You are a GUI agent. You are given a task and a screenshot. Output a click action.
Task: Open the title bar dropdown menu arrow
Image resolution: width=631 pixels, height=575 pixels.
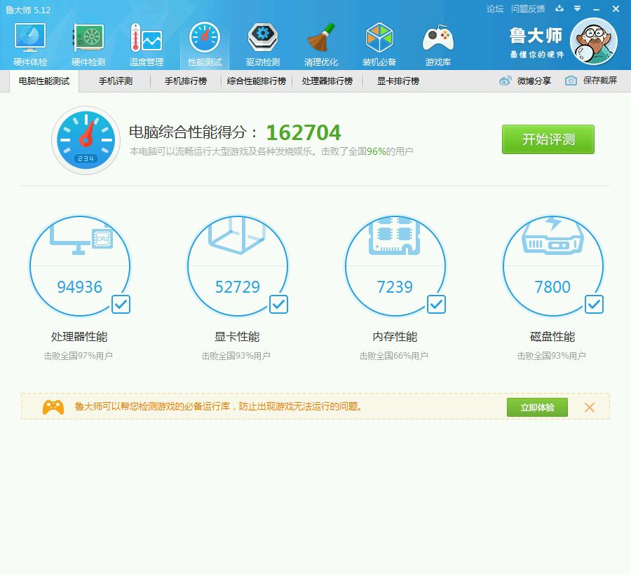coord(578,8)
